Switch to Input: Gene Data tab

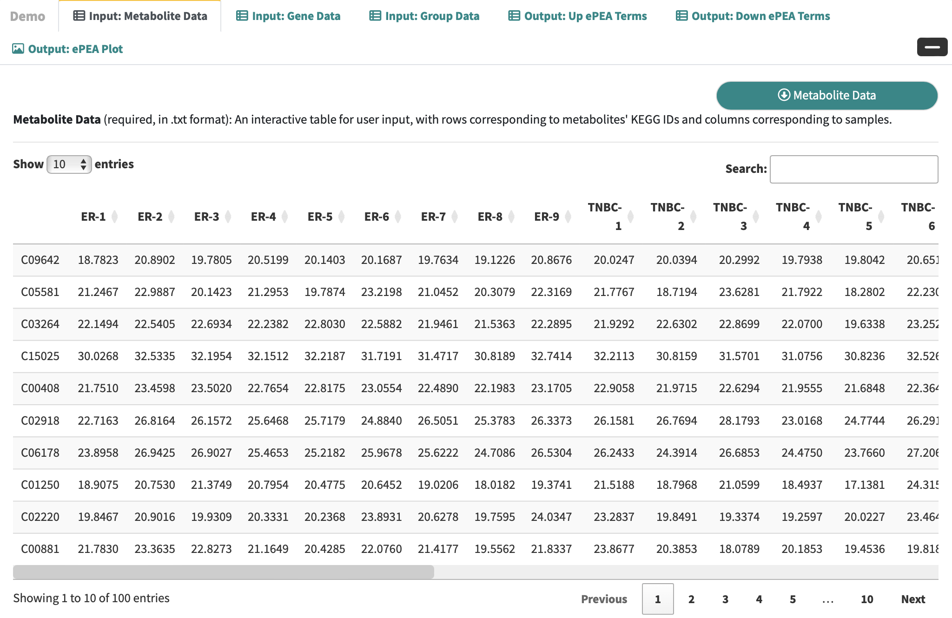pyautogui.click(x=288, y=16)
